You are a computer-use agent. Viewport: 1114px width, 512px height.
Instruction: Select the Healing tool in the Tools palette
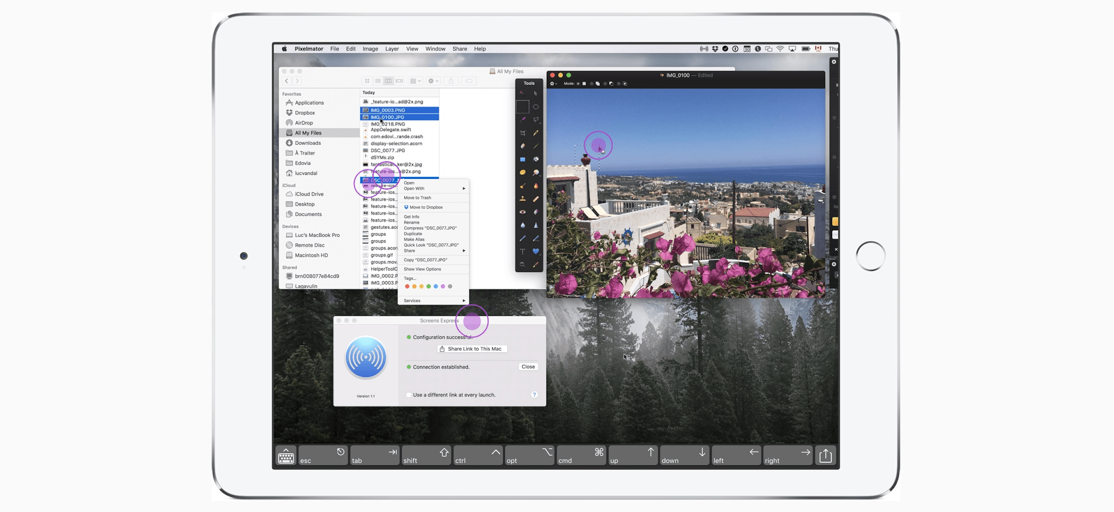click(536, 198)
